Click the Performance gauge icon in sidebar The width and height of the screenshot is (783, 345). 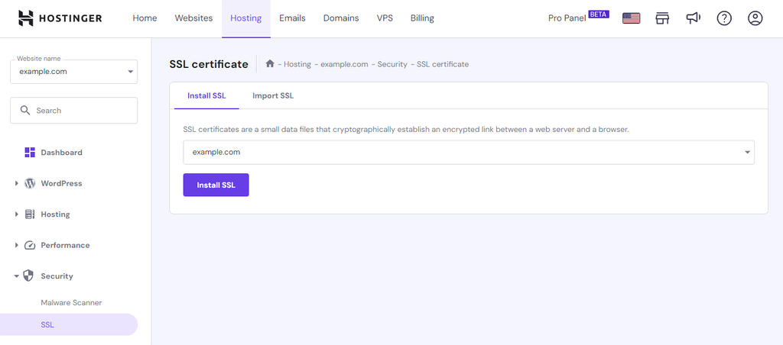coord(30,245)
